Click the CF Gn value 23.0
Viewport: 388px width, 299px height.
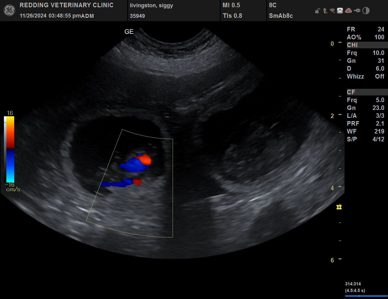(378, 108)
